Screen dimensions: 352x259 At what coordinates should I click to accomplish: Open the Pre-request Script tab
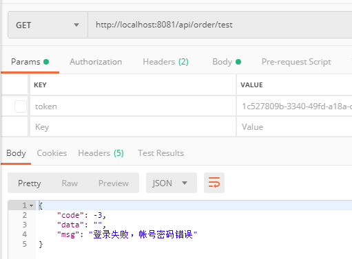pos(296,62)
